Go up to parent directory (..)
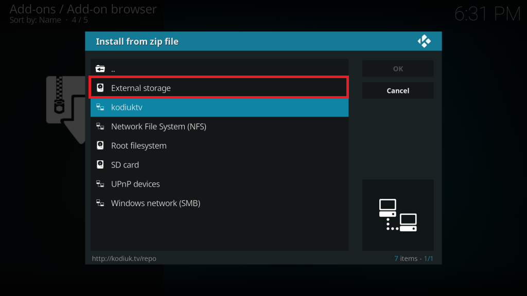Image resolution: width=527 pixels, height=296 pixels. pyautogui.click(x=219, y=69)
